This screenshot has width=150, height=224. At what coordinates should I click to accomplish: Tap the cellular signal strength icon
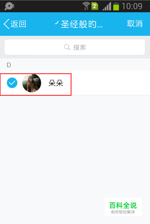pyautogui.click(x=107, y=6)
